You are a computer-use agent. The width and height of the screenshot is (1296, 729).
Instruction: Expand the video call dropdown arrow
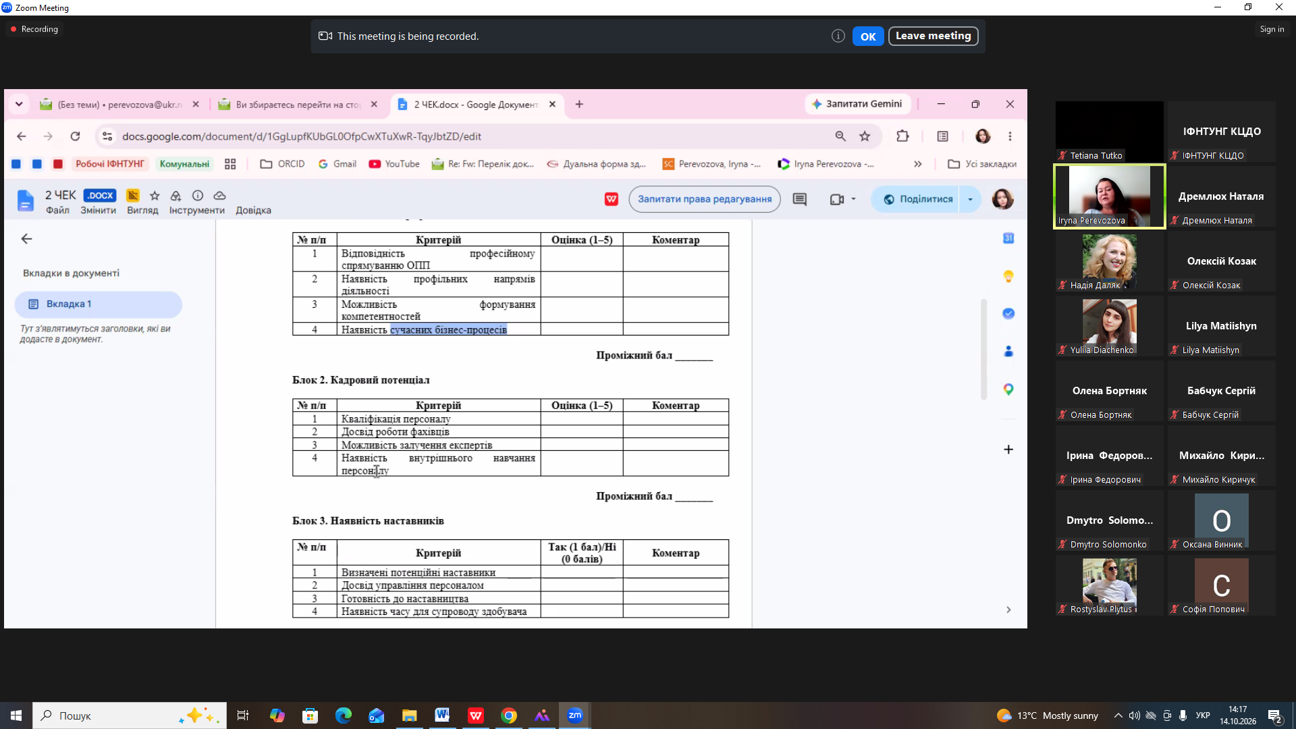coord(853,199)
